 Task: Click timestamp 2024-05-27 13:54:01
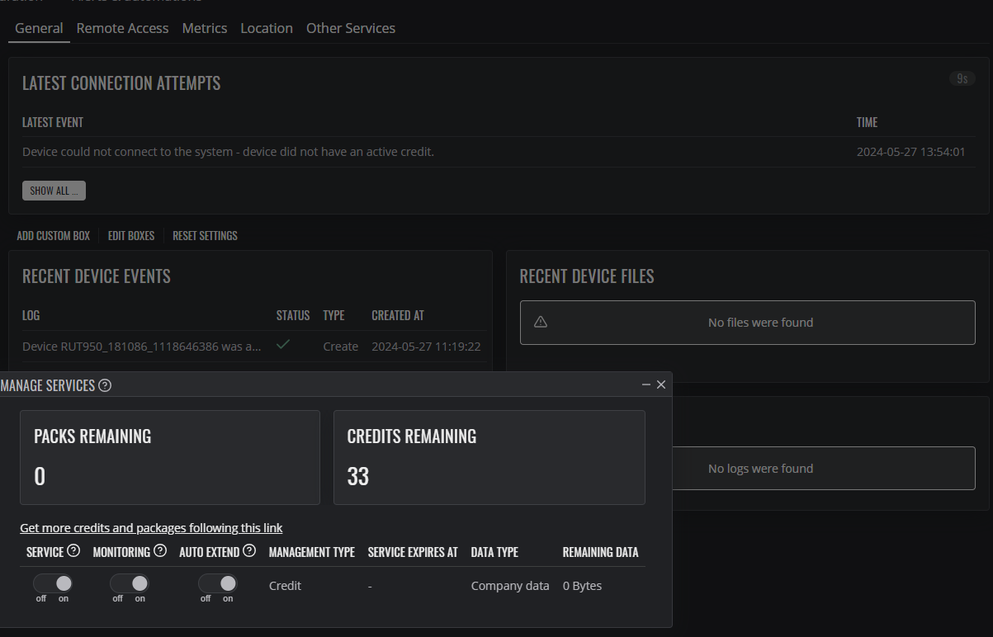911,152
